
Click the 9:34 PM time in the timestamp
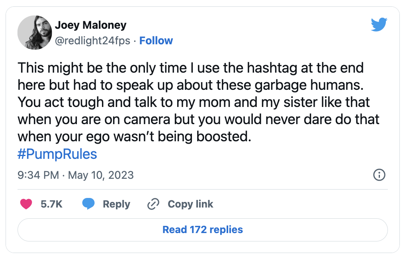point(38,175)
